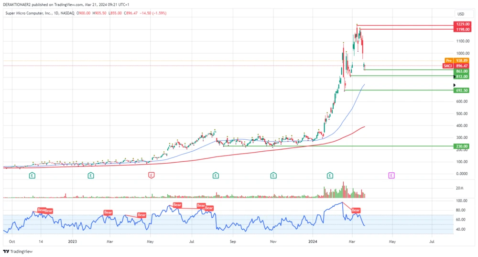Click the 692.50 green horizontal support line
Screen dimensions: 478x257
(x=399, y=90)
